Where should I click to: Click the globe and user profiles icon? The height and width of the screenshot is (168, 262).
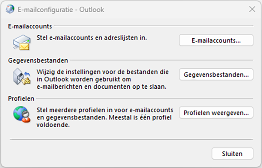tap(22, 114)
